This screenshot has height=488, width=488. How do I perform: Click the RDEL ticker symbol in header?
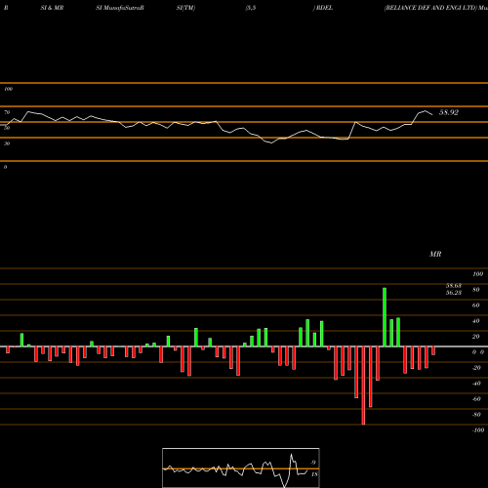pyautogui.click(x=324, y=8)
